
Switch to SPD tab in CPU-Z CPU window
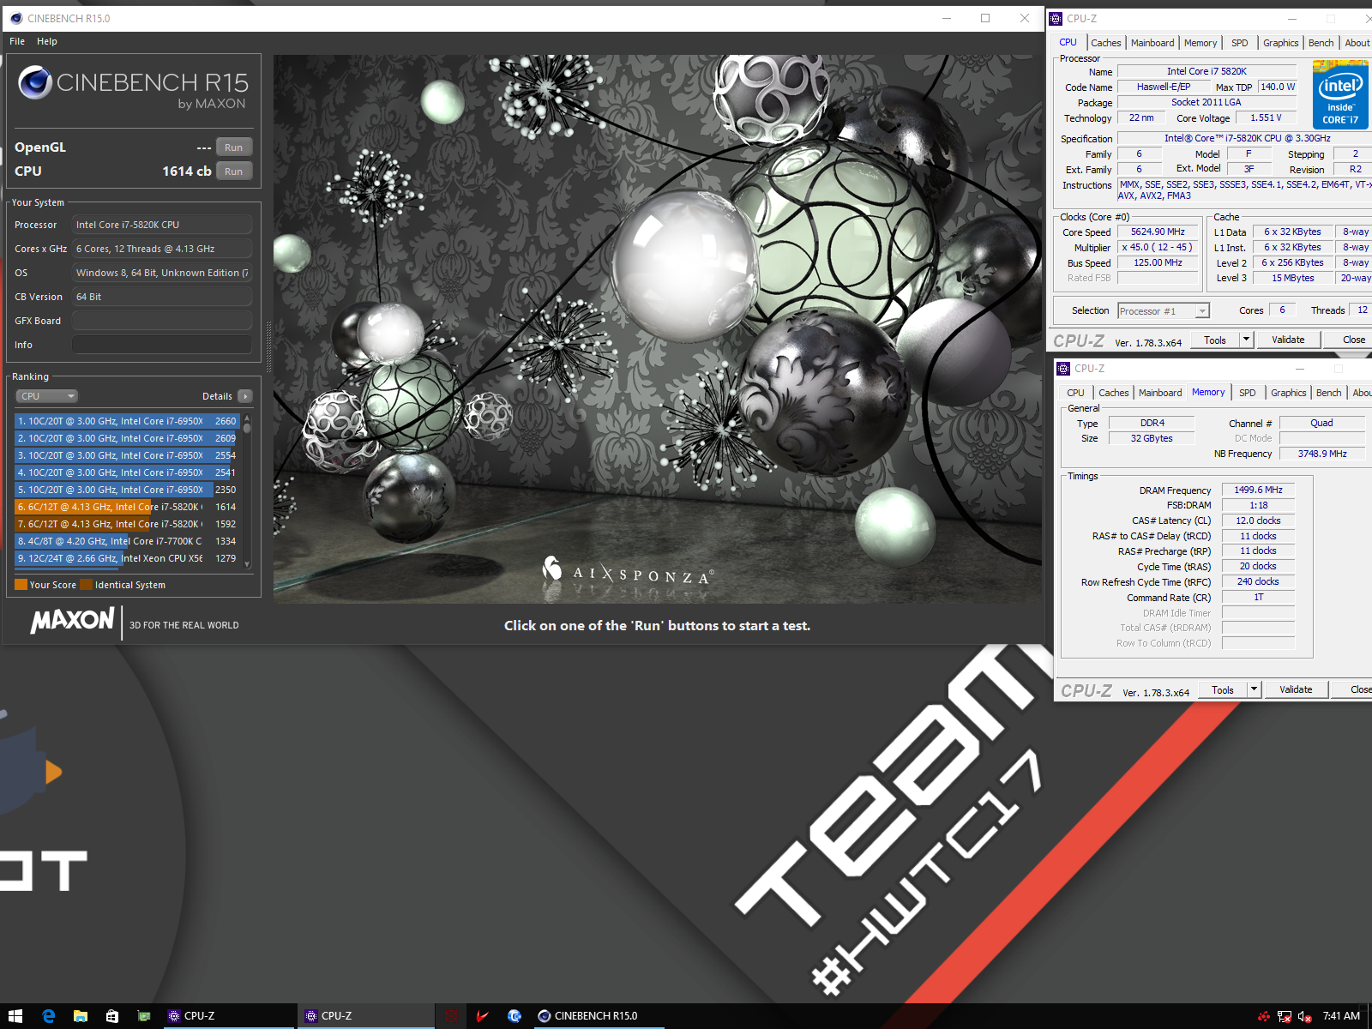(1240, 43)
